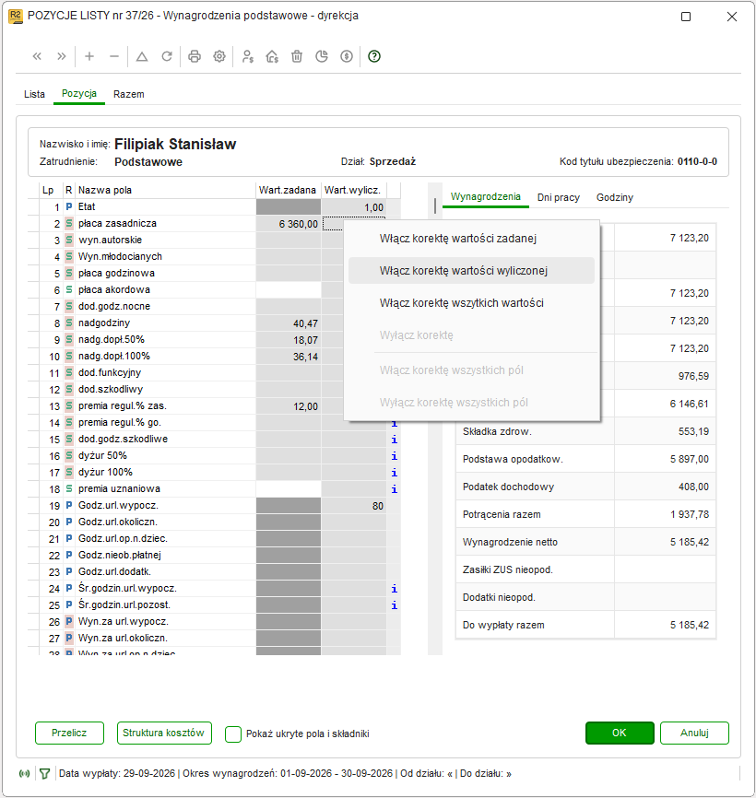Image resolution: width=756 pixels, height=798 pixels.
Task: Print the payroll position
Action: click(195, 56)
